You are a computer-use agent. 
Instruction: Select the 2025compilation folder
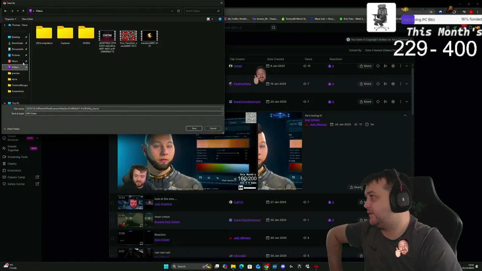coord(44,35)
